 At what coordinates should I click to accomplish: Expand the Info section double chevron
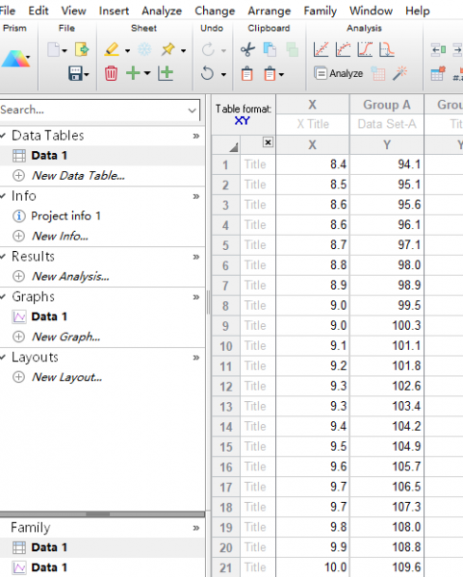[196, 196]
